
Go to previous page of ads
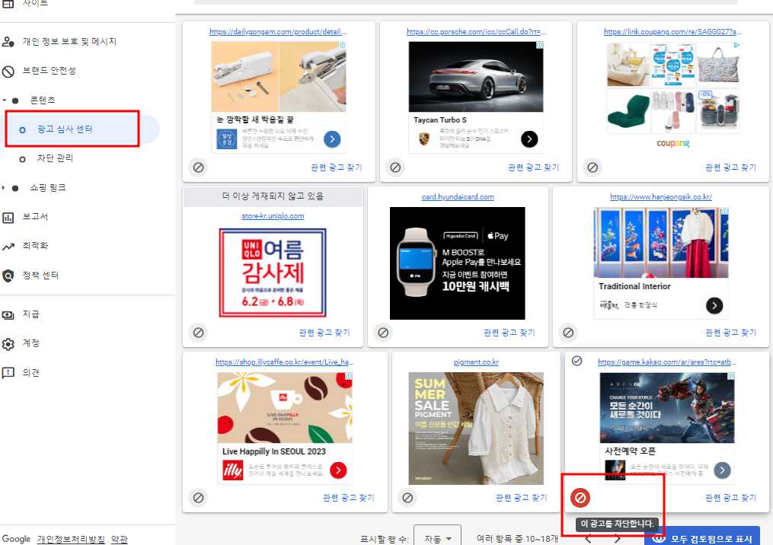click(588, 539)
